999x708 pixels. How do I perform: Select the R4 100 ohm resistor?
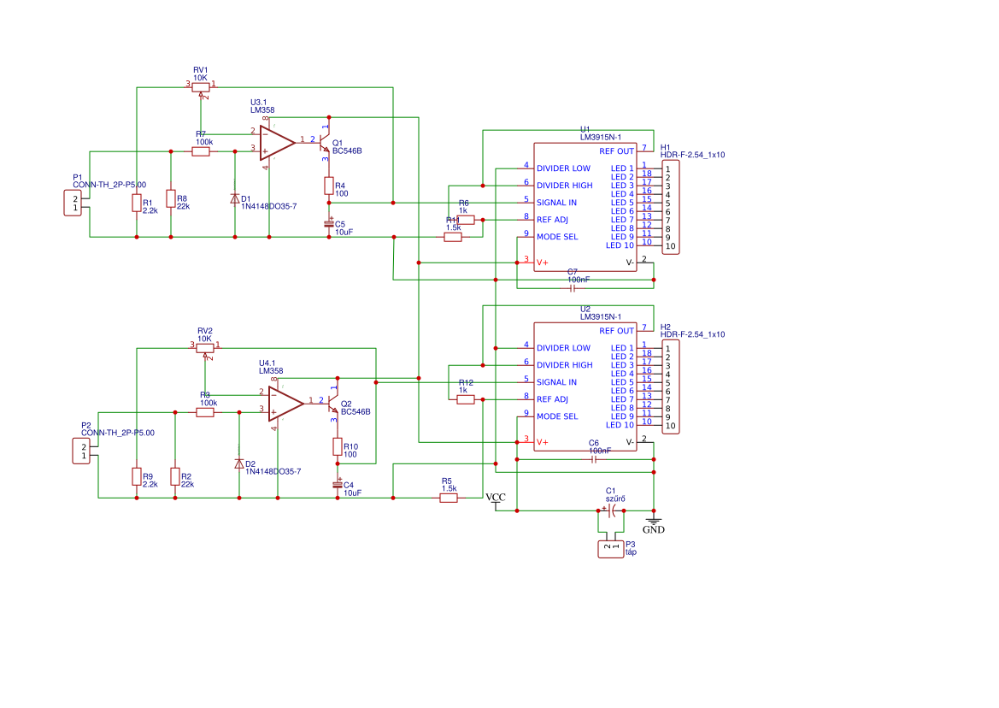[329, 186]
